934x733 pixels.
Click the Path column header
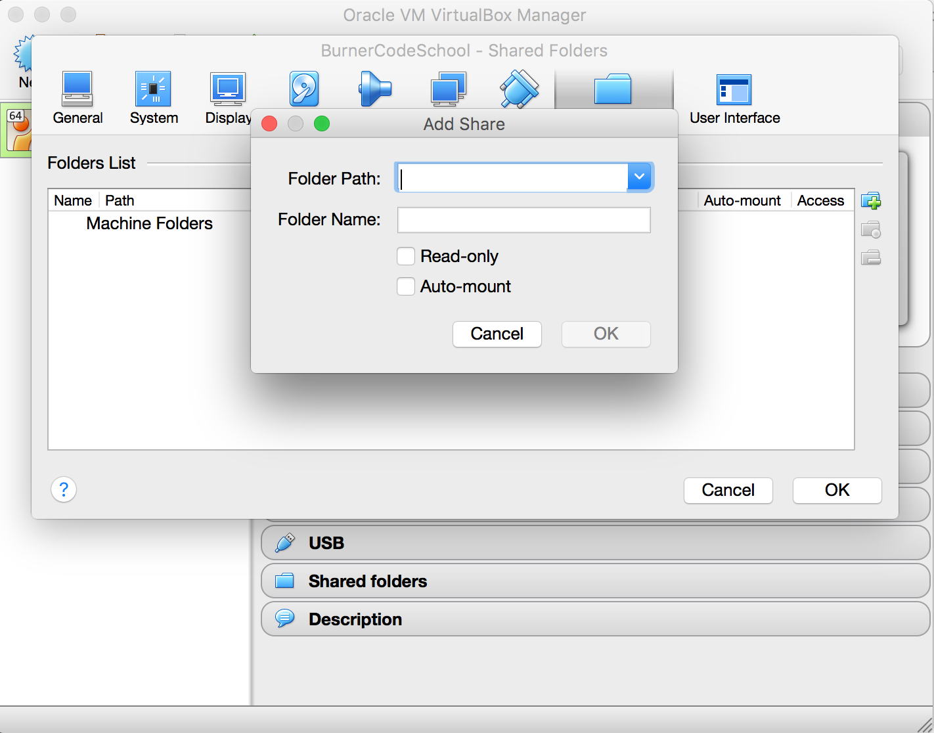click(120, 200)
